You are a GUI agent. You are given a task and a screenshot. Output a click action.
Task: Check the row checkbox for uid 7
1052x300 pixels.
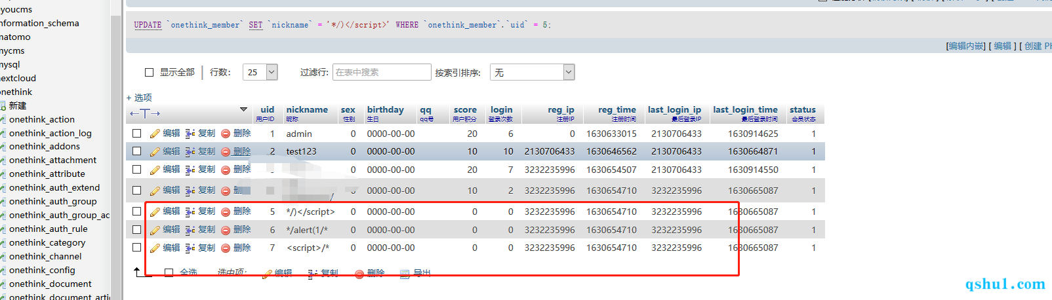(136, 248)
